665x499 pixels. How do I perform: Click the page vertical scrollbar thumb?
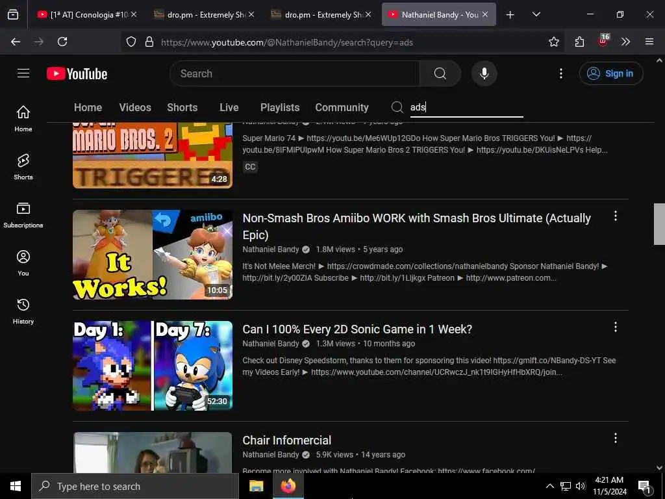click(659, 224)
